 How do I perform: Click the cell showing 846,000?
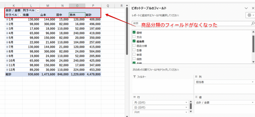(62, 74)
